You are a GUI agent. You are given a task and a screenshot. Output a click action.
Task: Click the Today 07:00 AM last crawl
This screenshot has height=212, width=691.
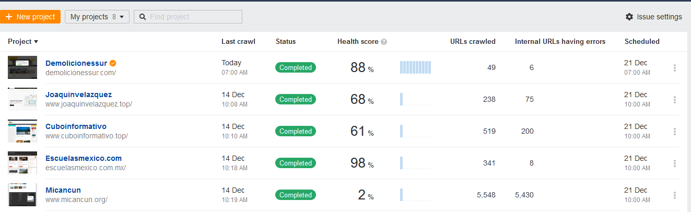(x=235, y=67)
